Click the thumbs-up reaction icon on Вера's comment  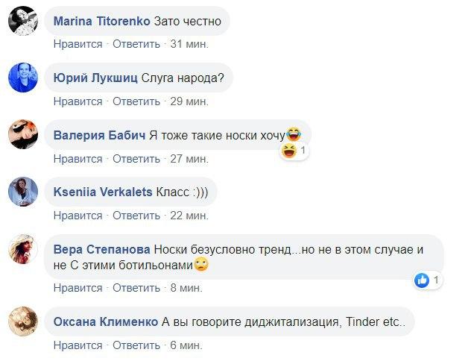coord(423,280)
